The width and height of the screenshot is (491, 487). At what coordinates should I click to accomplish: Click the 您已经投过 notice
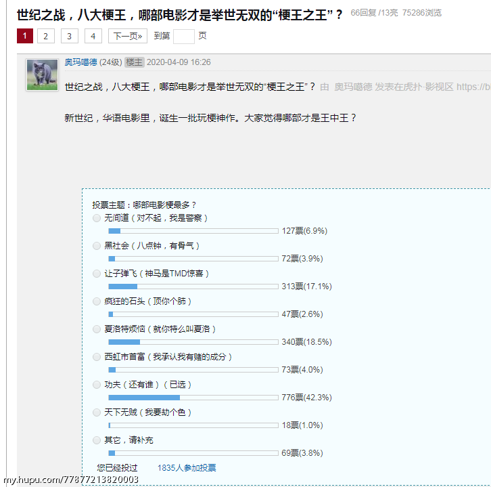tap(117, 468)
